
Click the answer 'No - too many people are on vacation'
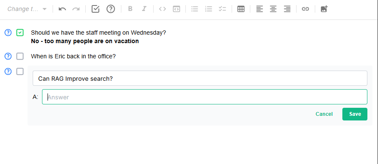pos(85,41)
